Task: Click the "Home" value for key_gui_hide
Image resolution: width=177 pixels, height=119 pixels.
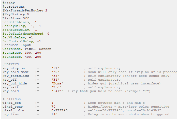Action: [57, 83]
